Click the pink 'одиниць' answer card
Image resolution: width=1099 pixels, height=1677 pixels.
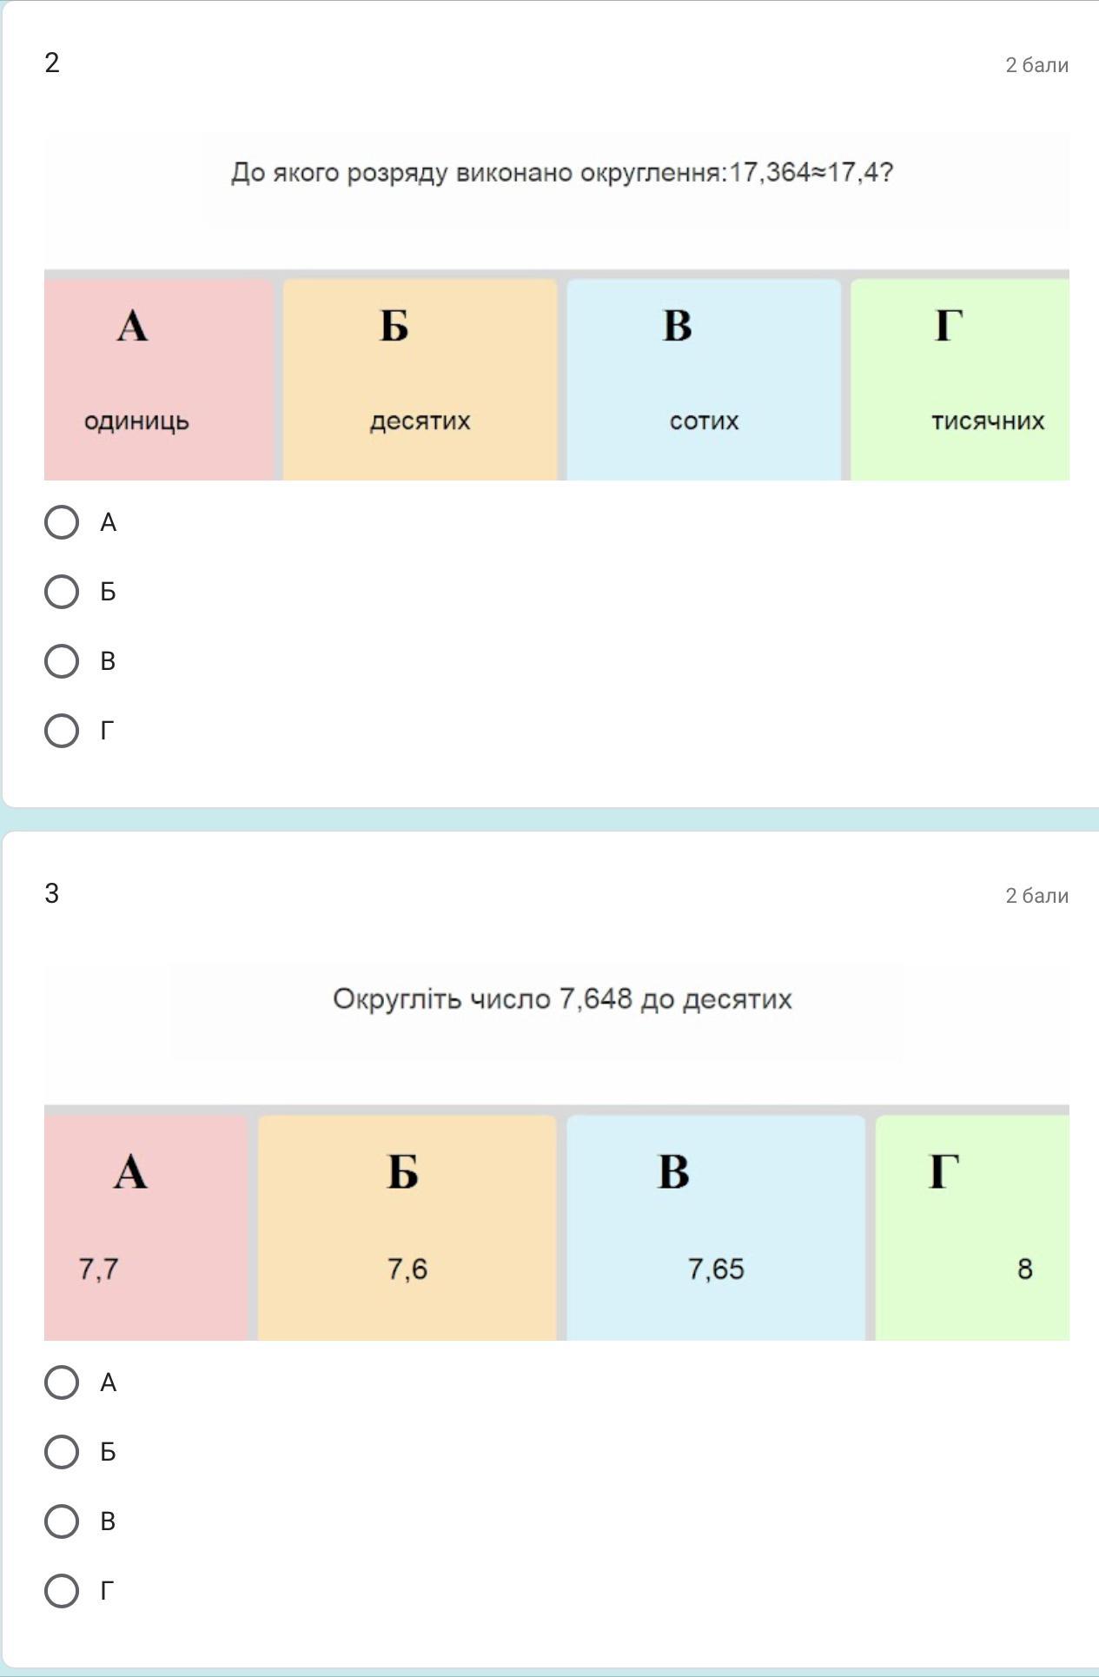tap(159, 379)
